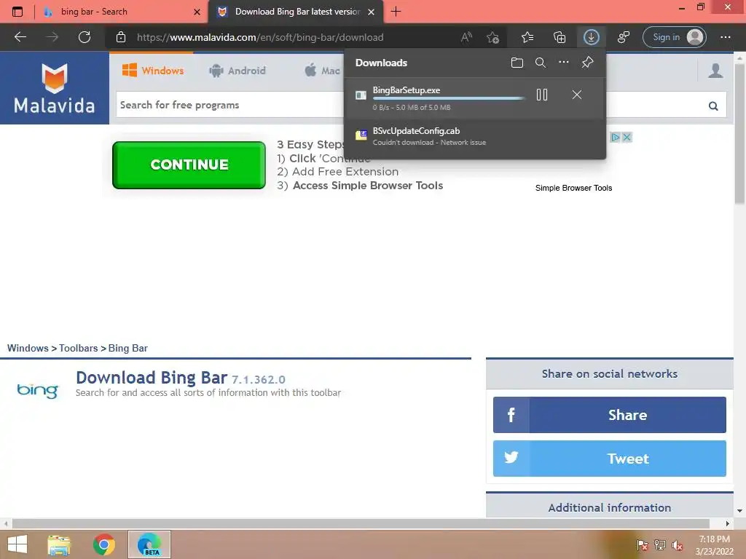746x559 pixels.
Task: Open more options in Downloads panel
Action: coord(564,62)
